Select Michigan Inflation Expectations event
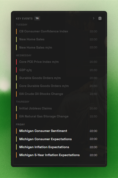 [57, 147]
